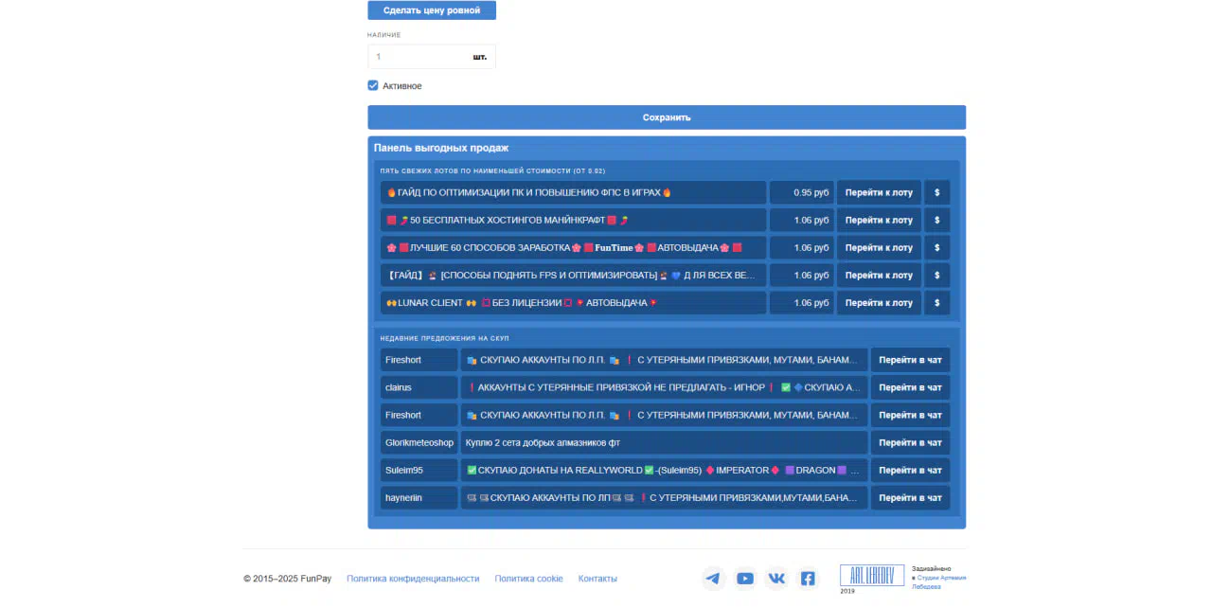This screenshot has height=608, width=1212.
Task: Open FunPay VK page icon
Action: (x=776, y=579)
